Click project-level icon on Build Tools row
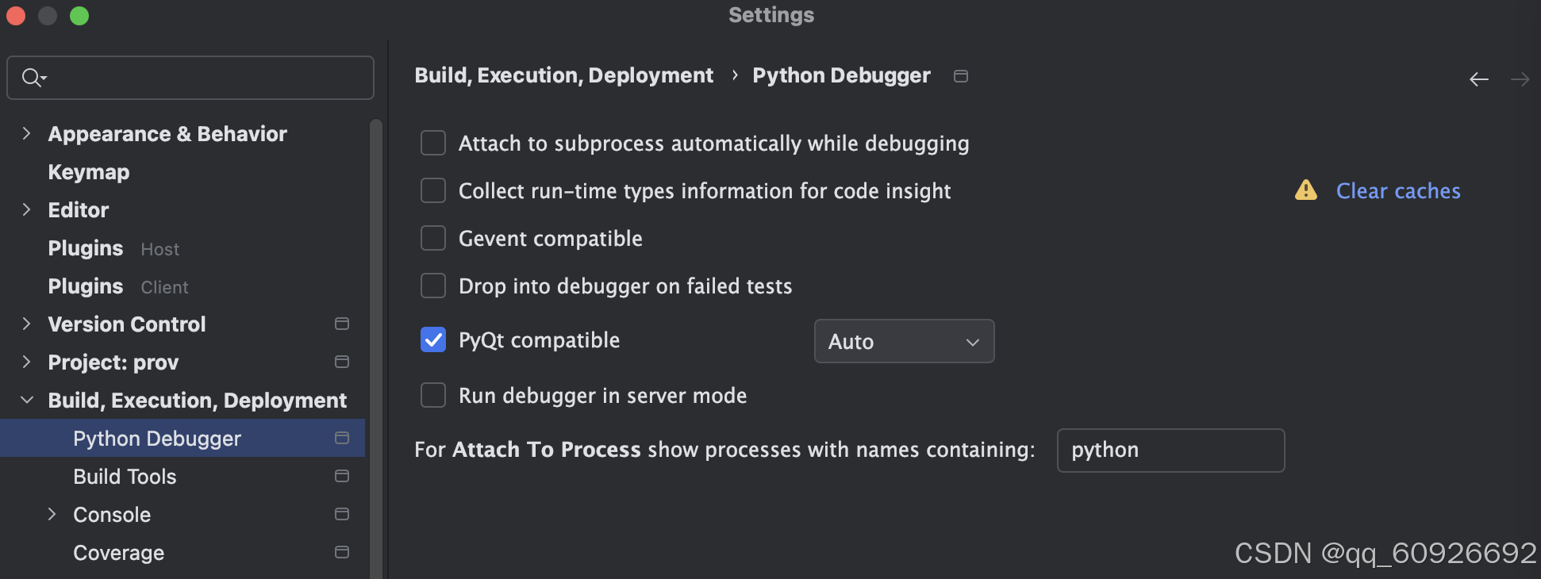This screenshot has width=1541, height=579. click(342, 476)
